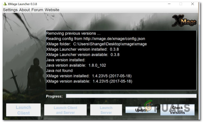Screen dimensions: 203x122
Task: Click the Update button
Action: [141, 110]
